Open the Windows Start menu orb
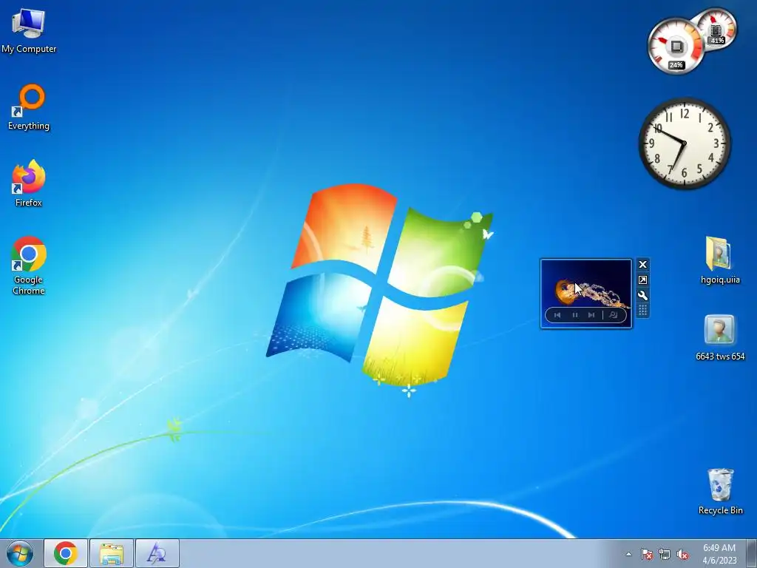Screen dimensions: 757x568 pos(20,553)
